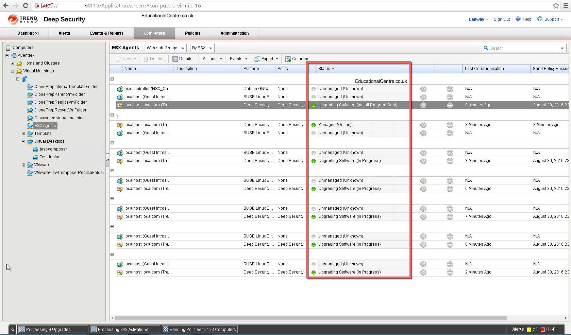Click the nsx-controller computer icon
The height and width of the screenshot is (335, 571).
(x=120, y=89)
